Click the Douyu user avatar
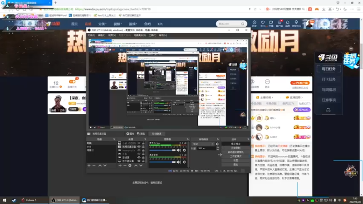This screenshot has height=204, width=363. pyautogui.click(x=310, y=24)
